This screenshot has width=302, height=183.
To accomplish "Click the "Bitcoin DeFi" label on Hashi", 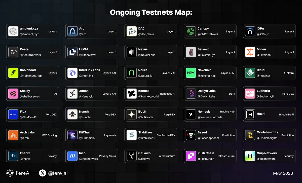I will coord(286,115).
